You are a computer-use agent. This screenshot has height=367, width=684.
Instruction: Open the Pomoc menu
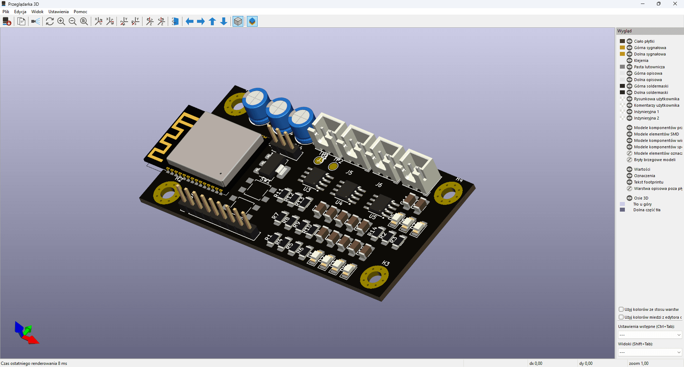pyautogui.click(x=80, y=12)
